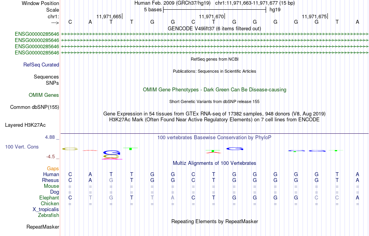Image resolution: width=369 pixels, height=236 pixels.
Task: Open the 100 Vert. Cons track label
Action: tap(22, 147)
